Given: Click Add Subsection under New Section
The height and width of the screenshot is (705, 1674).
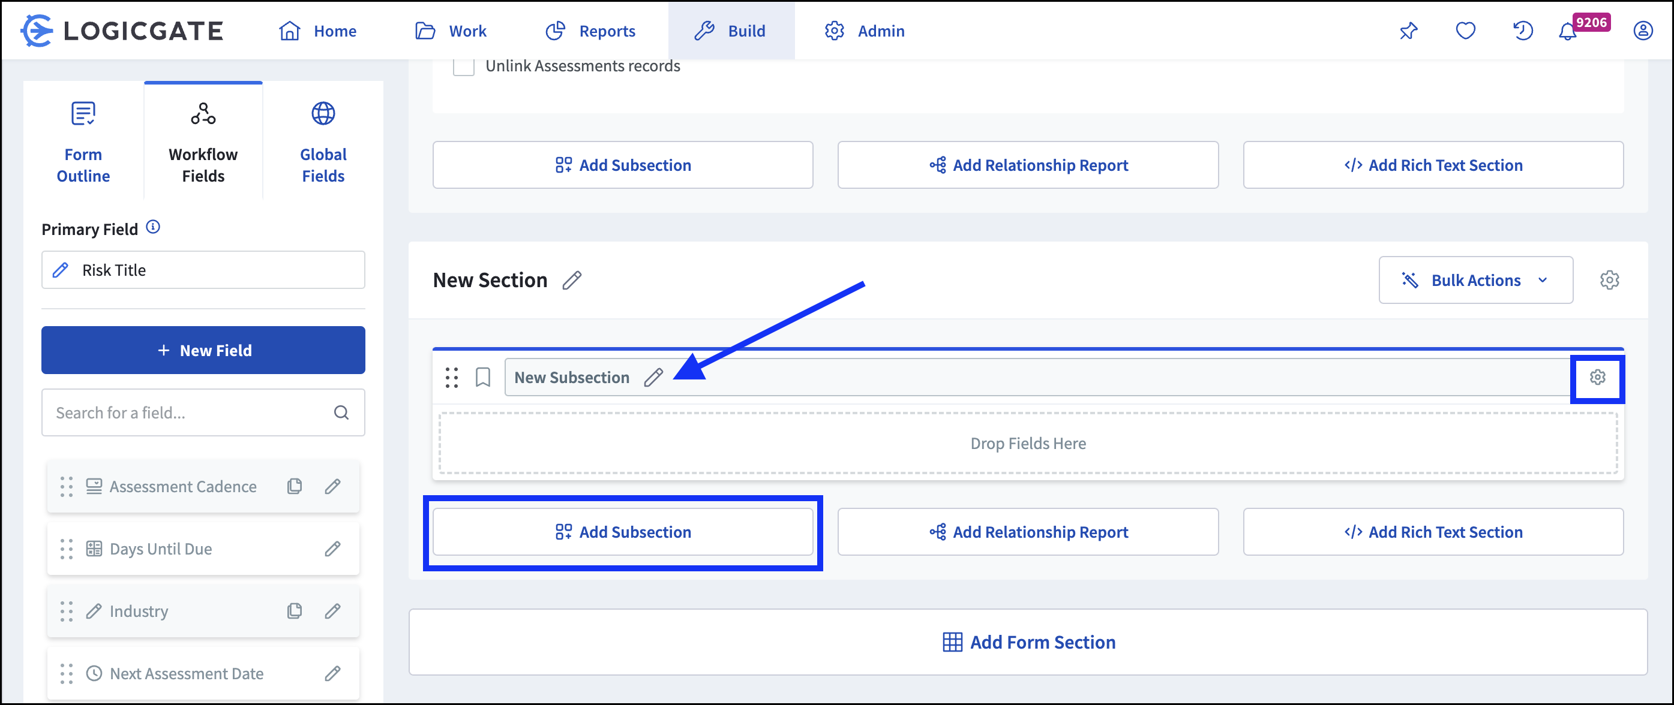Looking at the screenshot, I should [623, 532].
